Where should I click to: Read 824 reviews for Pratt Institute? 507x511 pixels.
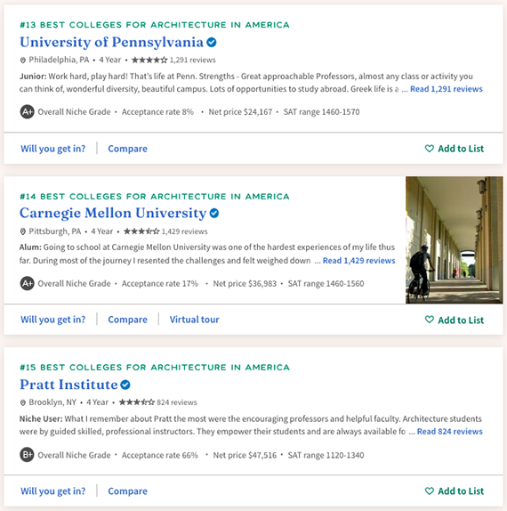pos(450,432)
